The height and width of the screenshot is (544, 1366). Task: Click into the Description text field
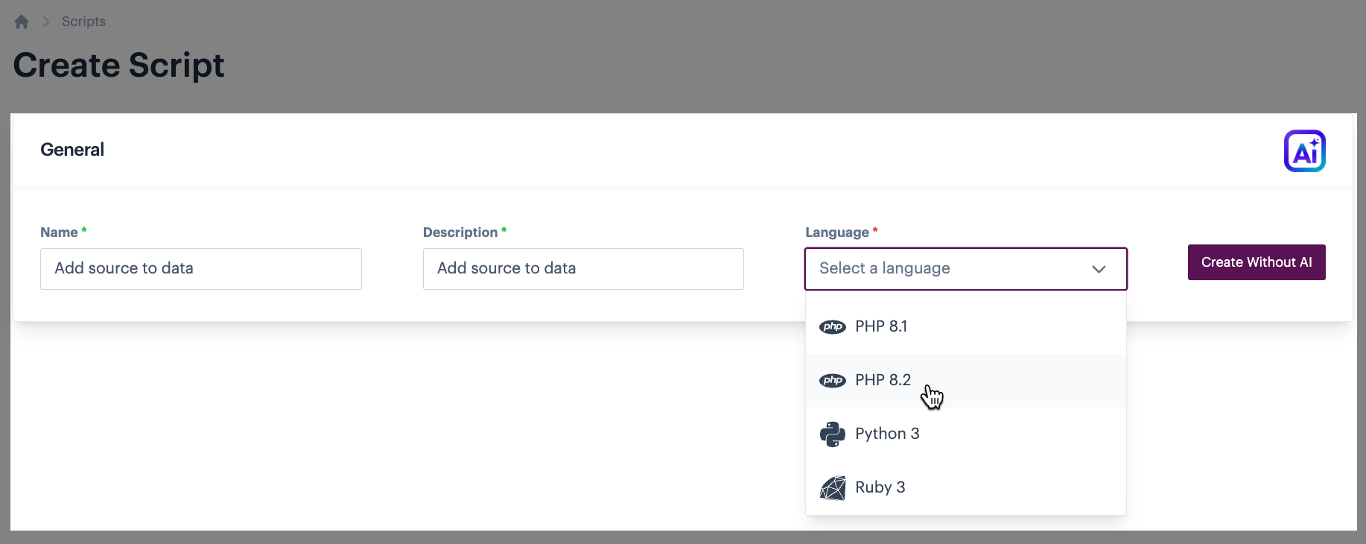(582, 269)
